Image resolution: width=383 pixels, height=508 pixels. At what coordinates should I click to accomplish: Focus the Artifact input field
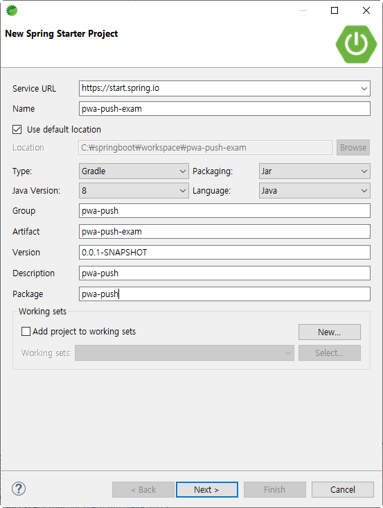click(224, 232)
